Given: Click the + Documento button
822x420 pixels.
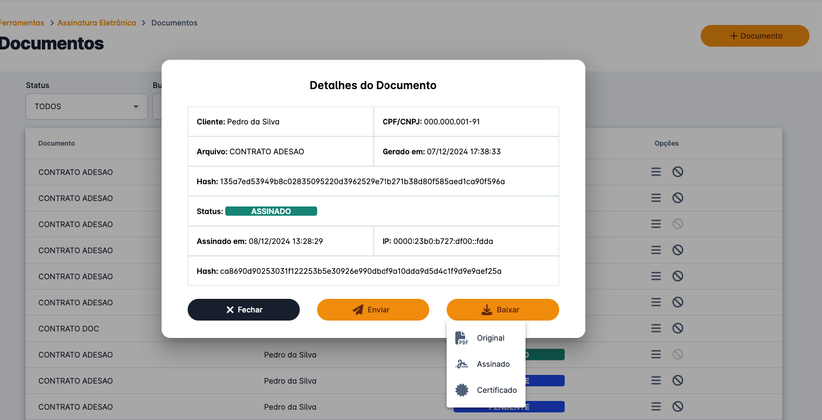Looking at the screenshot, I should [x=755, y=36].
